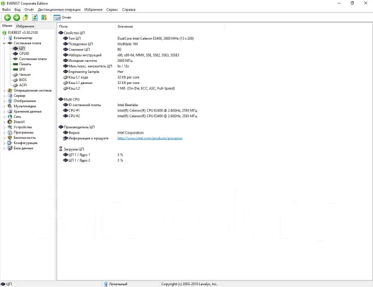
Task: Select the Память memory icon
Action: tap(15, 64)
